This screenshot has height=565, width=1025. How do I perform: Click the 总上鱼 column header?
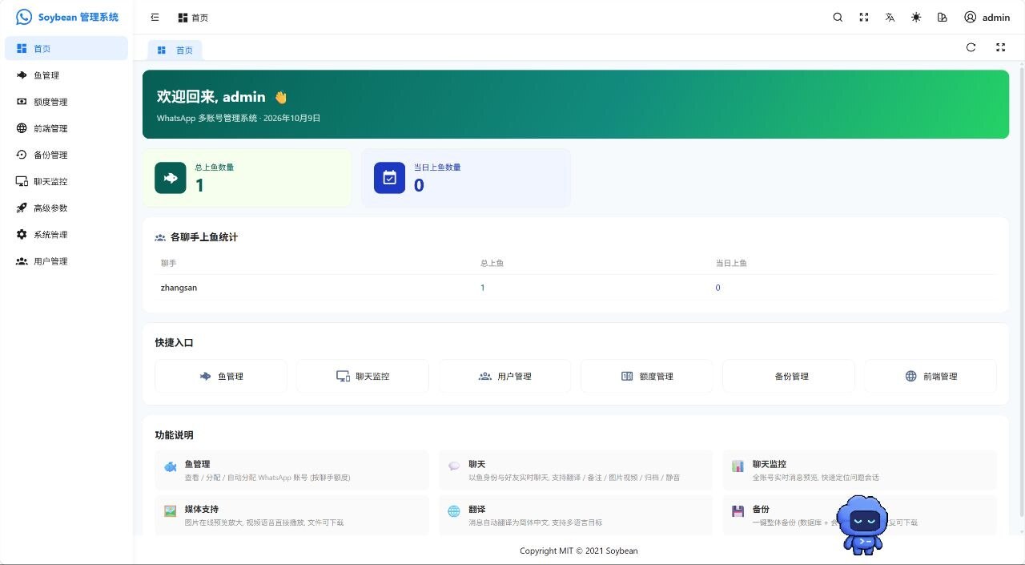coord(492,263)
